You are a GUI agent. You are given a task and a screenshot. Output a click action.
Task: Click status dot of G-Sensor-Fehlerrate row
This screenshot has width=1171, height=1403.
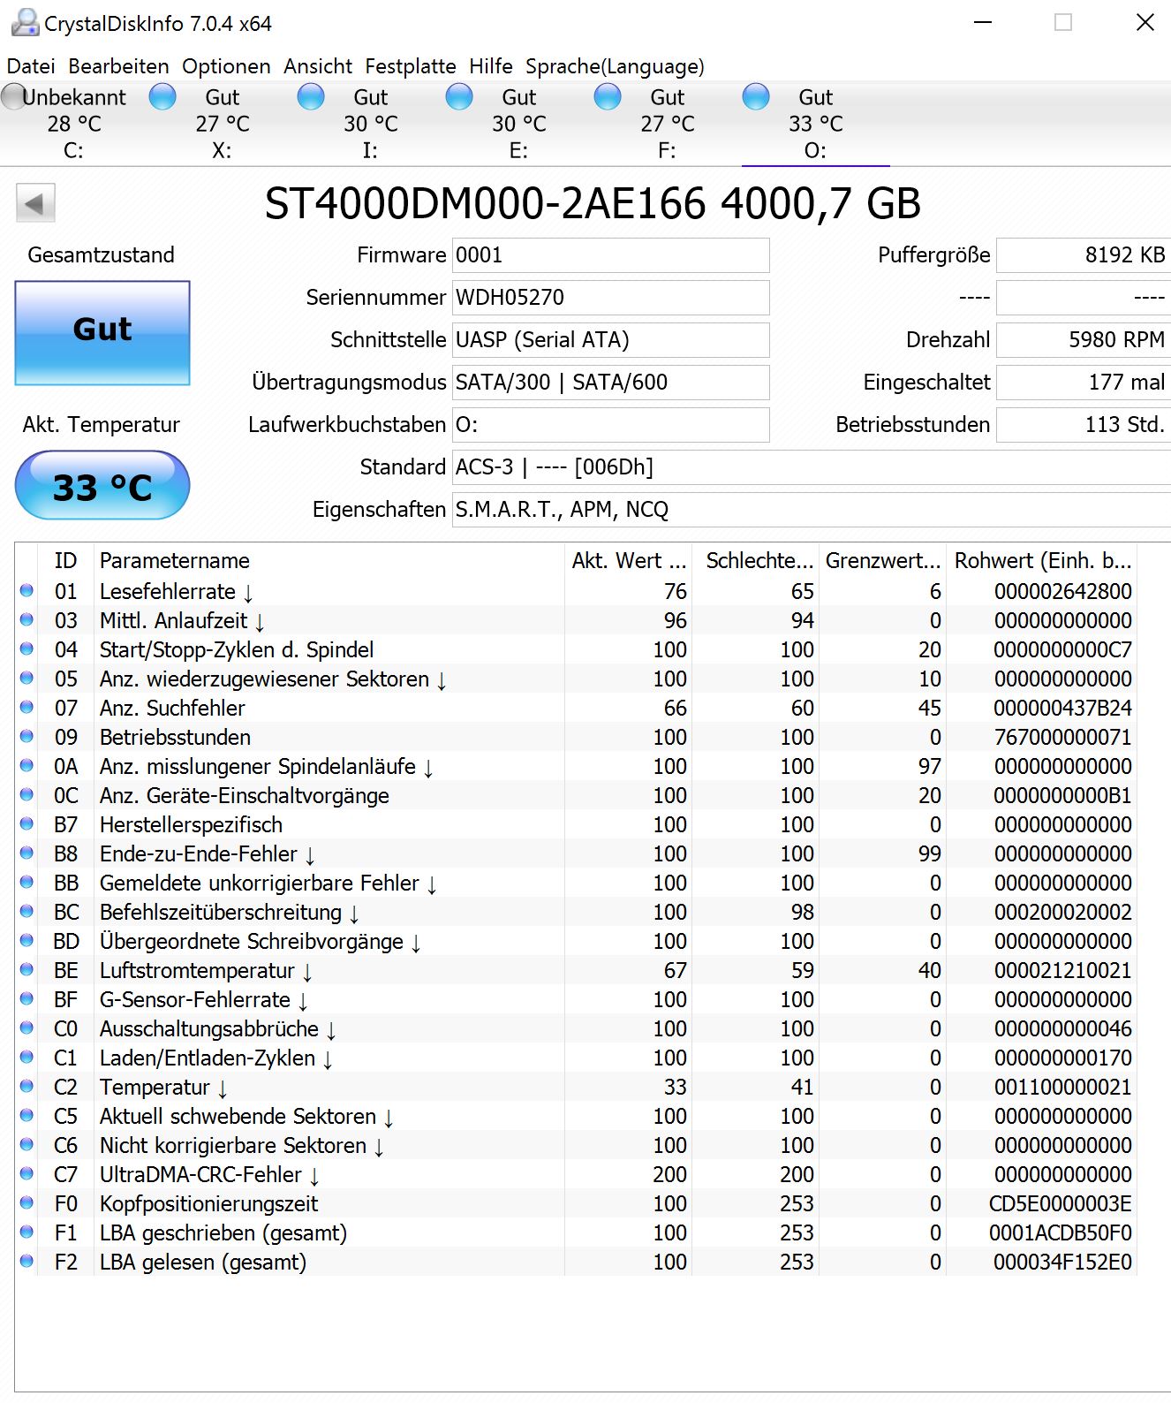26,998
